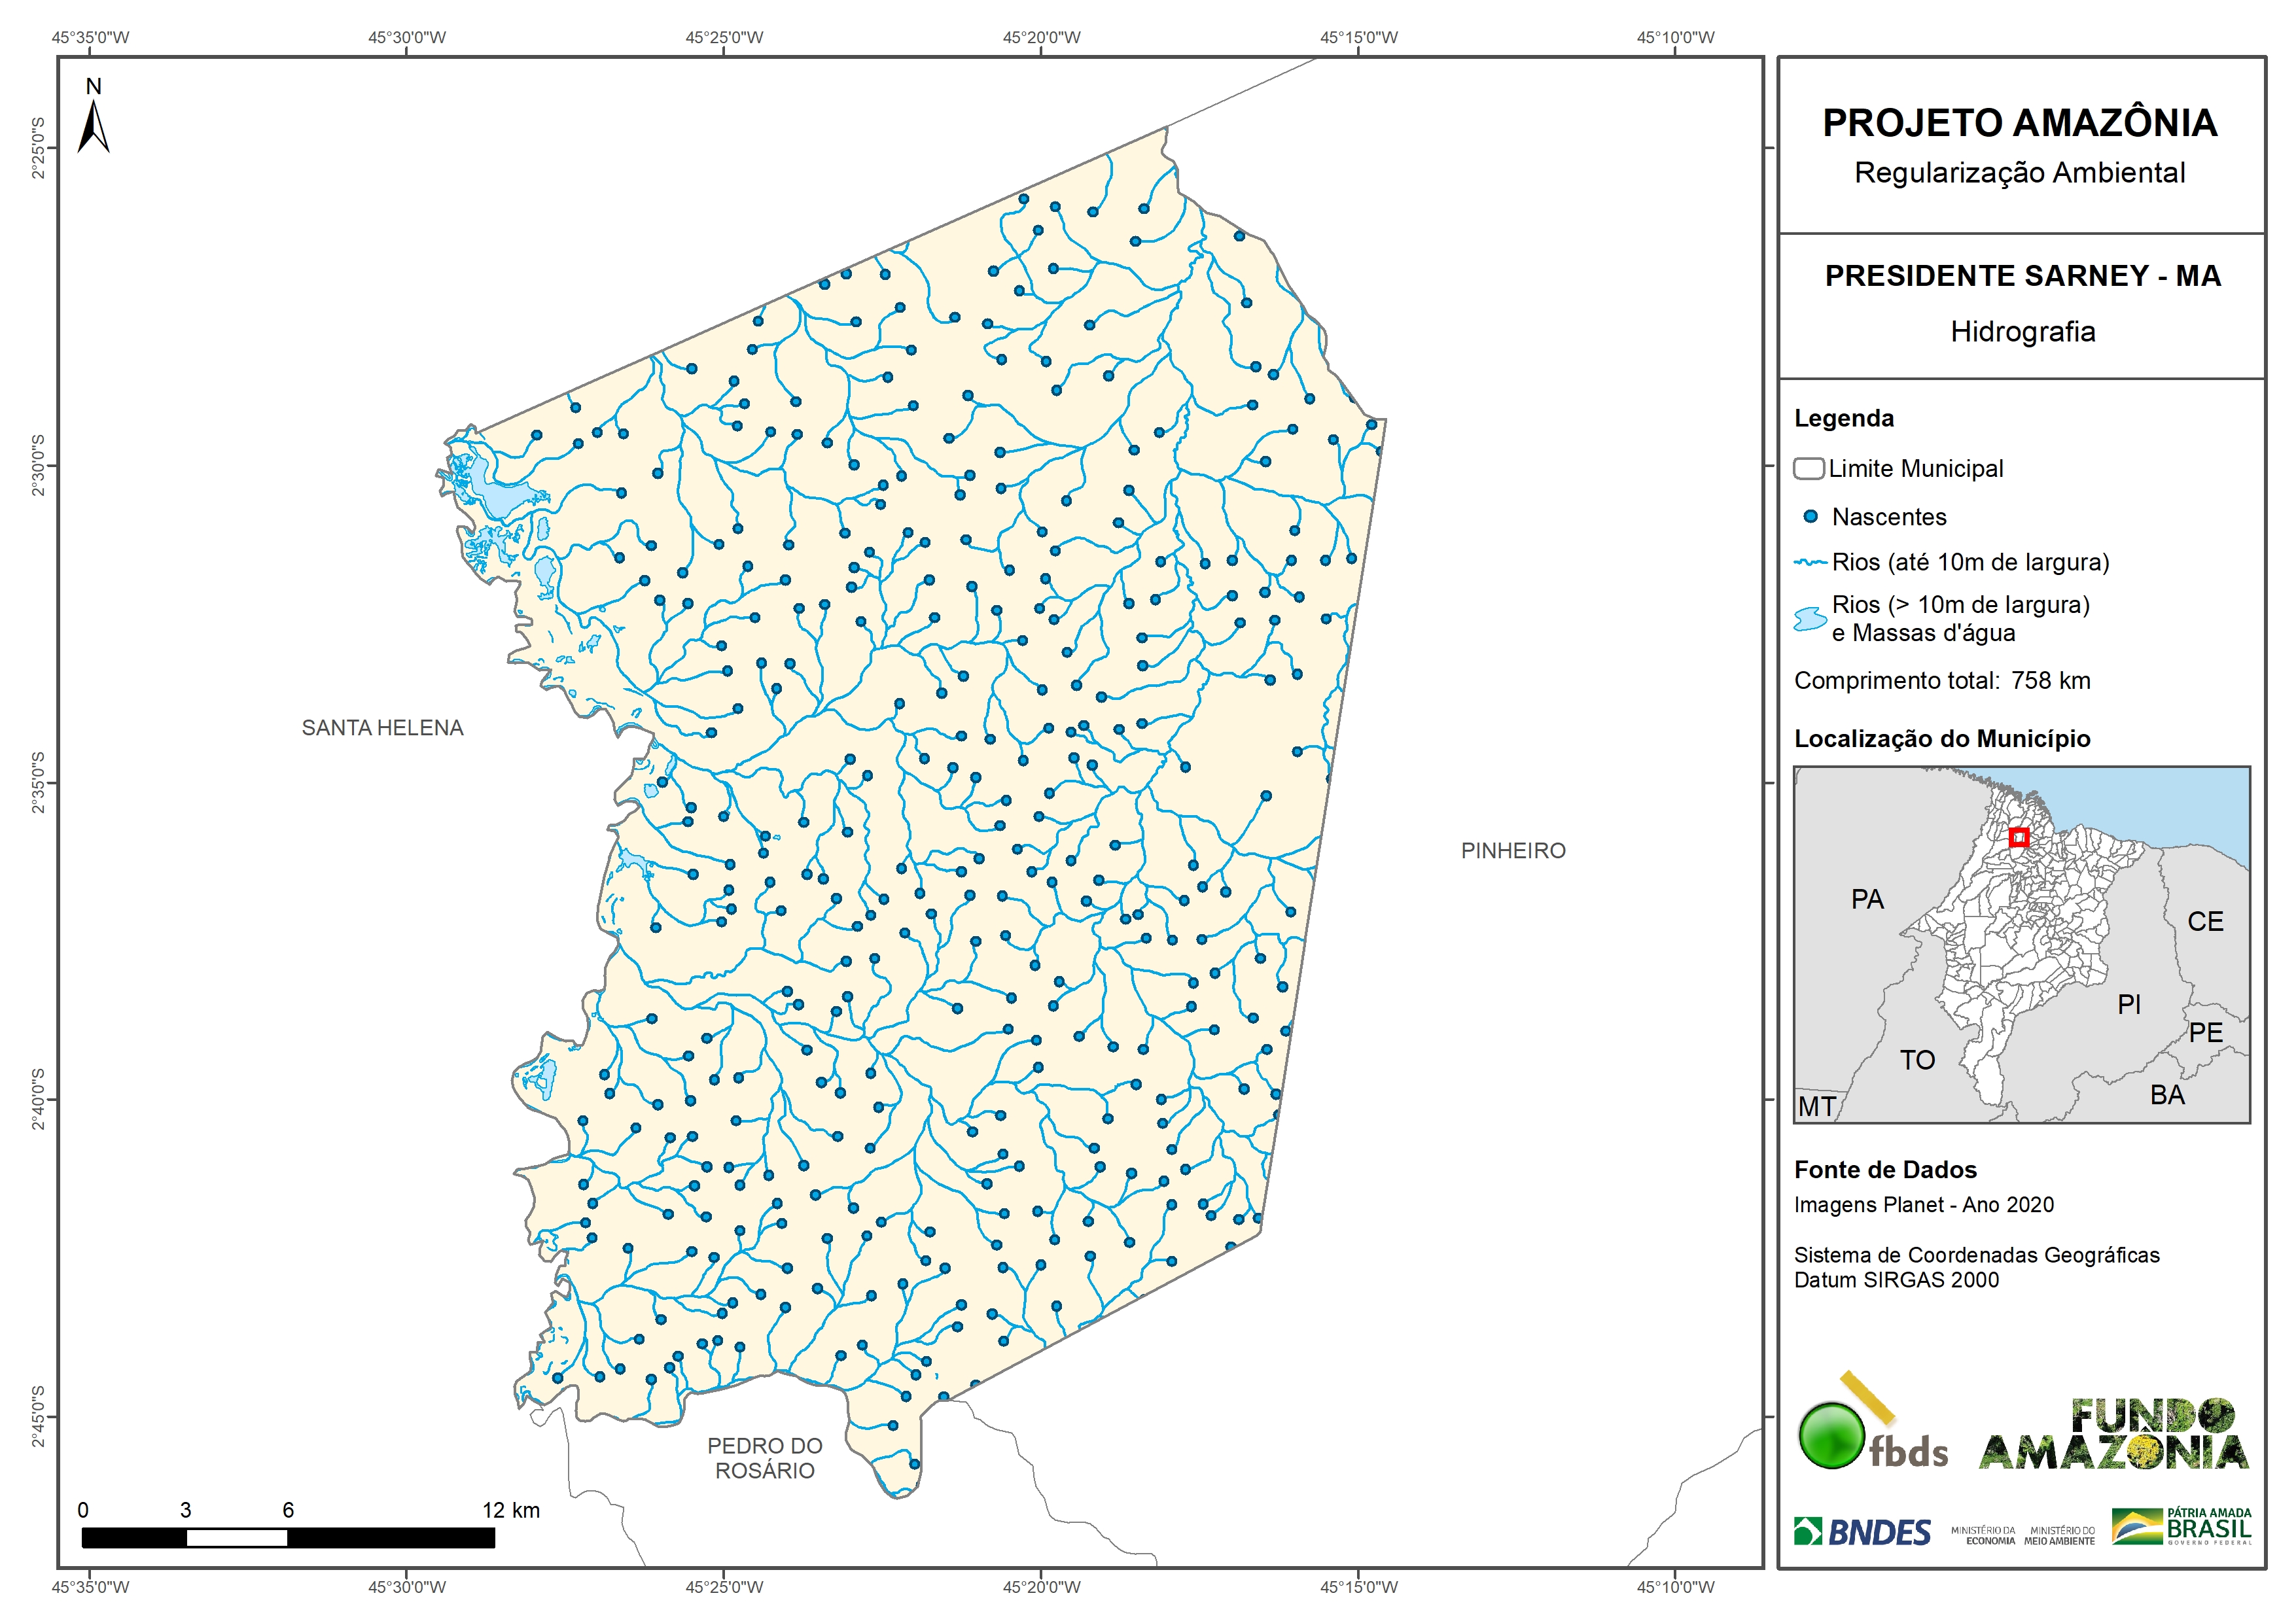The image size is (2296, 1623).
Task: Click the north arrow compass symbol
Action: pyautogui.click(x=93, y=125)
